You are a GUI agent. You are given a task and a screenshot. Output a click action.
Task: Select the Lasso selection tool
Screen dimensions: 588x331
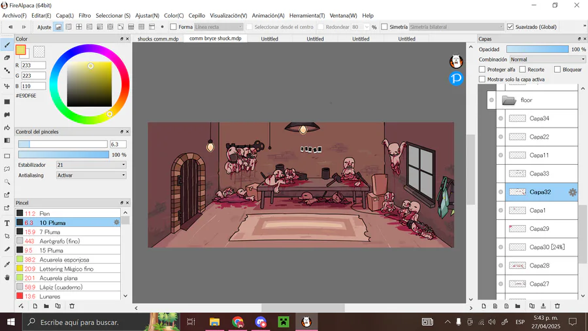coord(7,169)
